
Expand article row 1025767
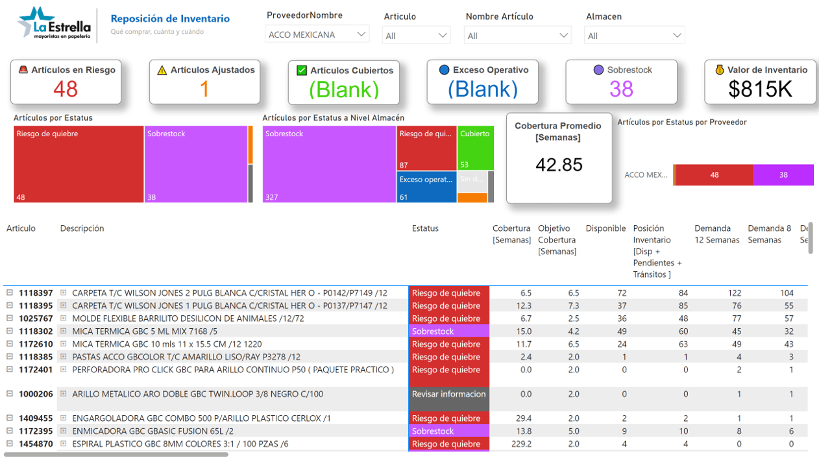point(10,318)
